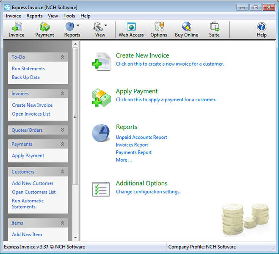Open the Reports toolbar dropdown arrow

(78, 25)
